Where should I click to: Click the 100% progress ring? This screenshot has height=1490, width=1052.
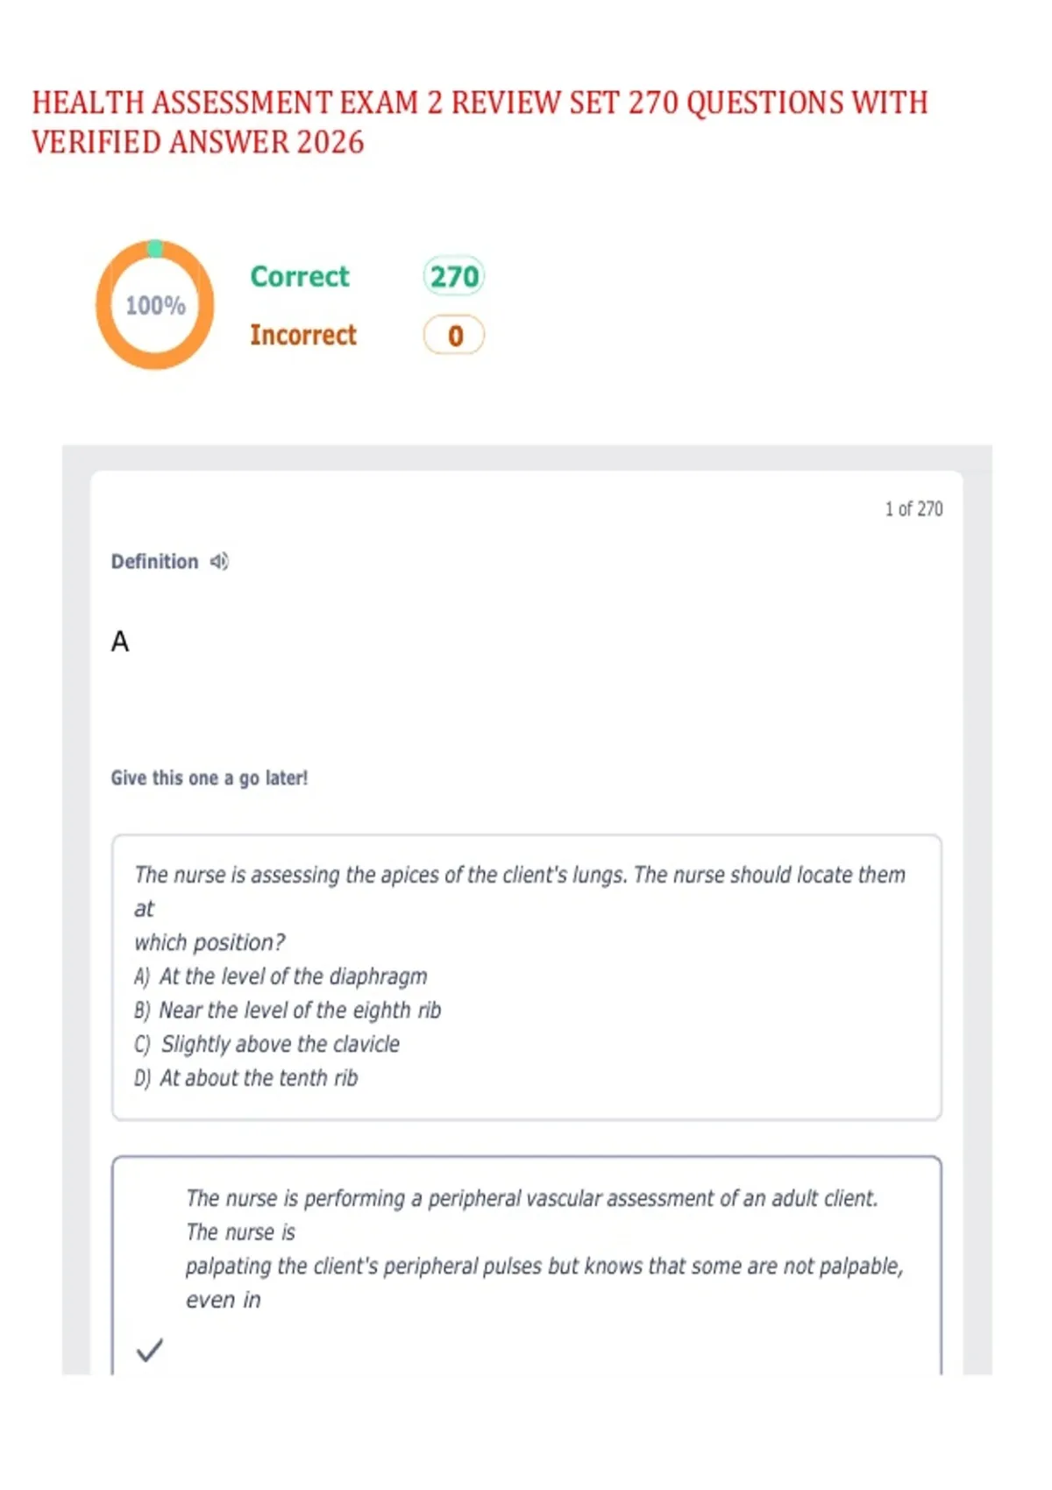tap(155, 304)
